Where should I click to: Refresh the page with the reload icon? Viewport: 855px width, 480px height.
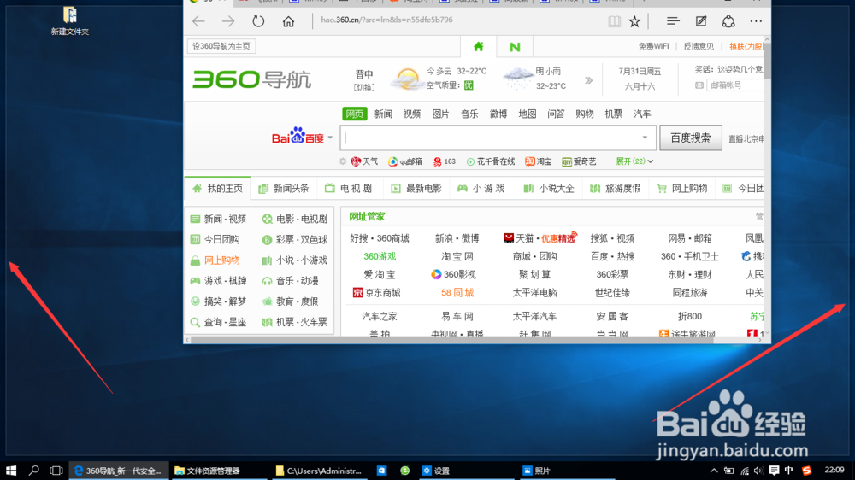click(x=258, y=21)
